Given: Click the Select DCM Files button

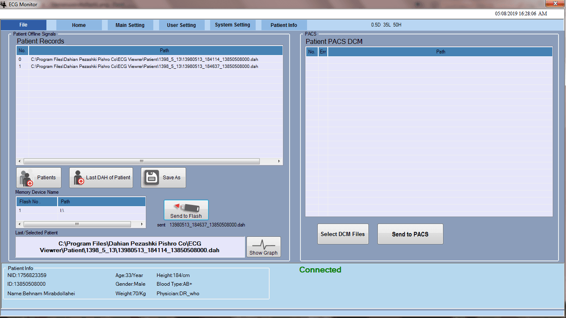Looking at the screenshot, I should click(x=343, y=234).
